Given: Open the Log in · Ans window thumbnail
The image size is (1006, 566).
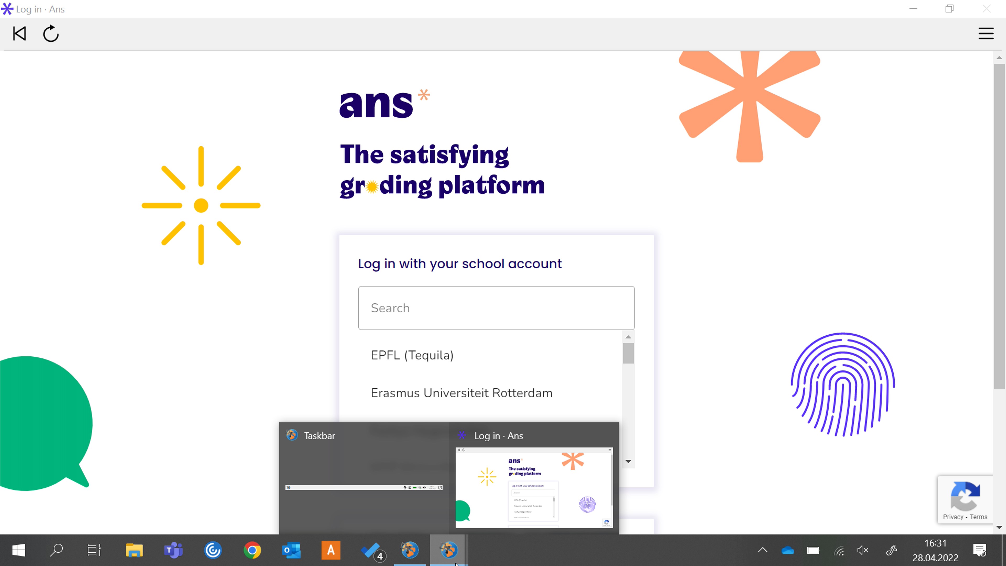Looking at the screenshot, I should [x=534, y=487].
